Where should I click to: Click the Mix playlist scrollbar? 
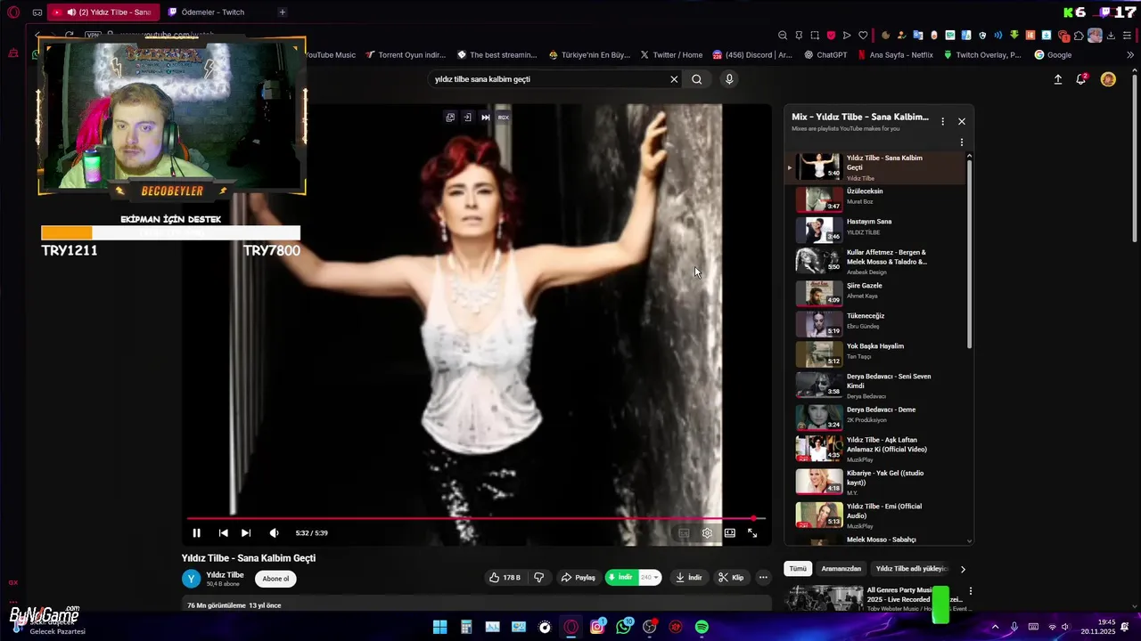tap(970, 254)
